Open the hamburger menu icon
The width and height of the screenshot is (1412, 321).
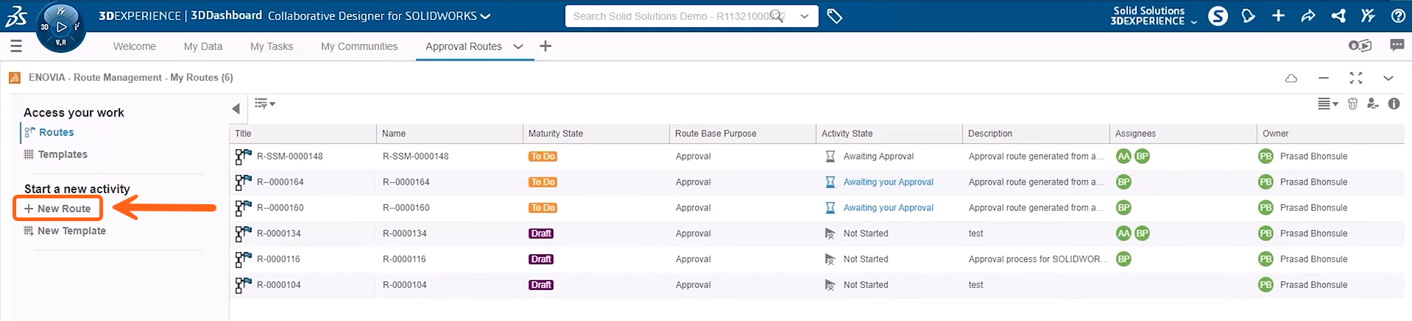point(16,46)
